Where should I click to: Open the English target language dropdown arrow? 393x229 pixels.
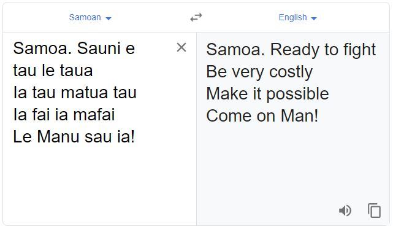(314, 18)
